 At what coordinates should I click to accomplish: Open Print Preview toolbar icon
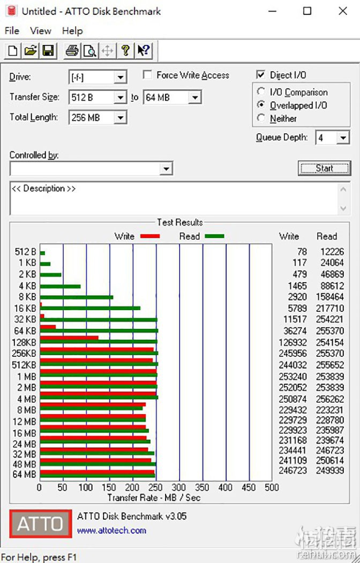89,50
